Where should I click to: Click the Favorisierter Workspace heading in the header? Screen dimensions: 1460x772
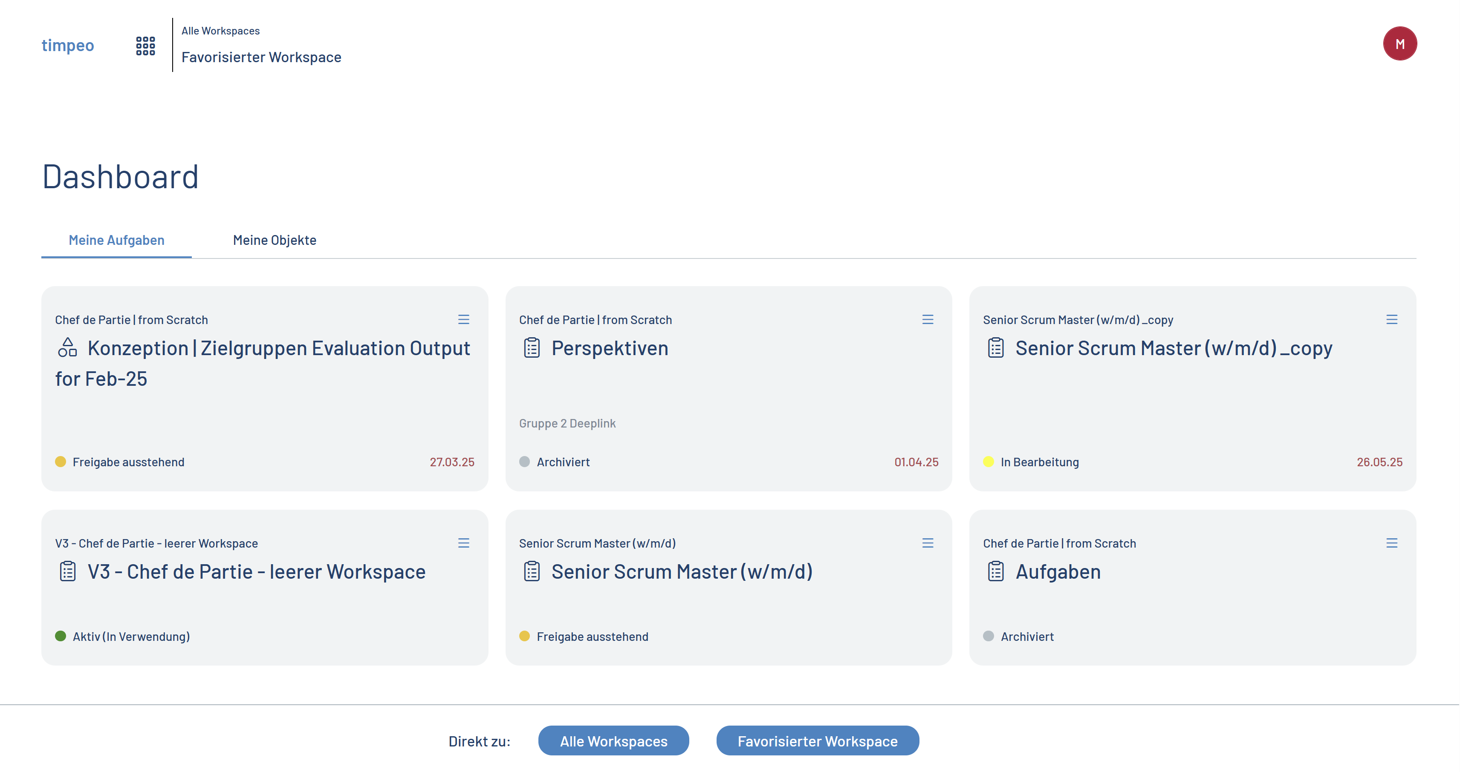click(x=261, y=57)
